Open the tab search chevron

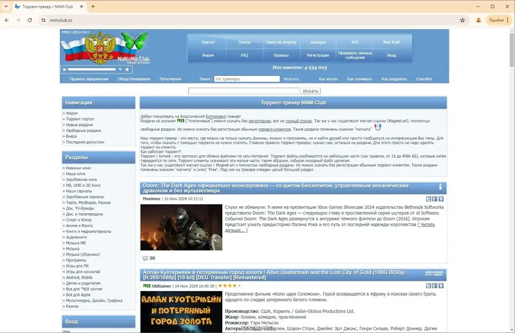tap(6, 6)
